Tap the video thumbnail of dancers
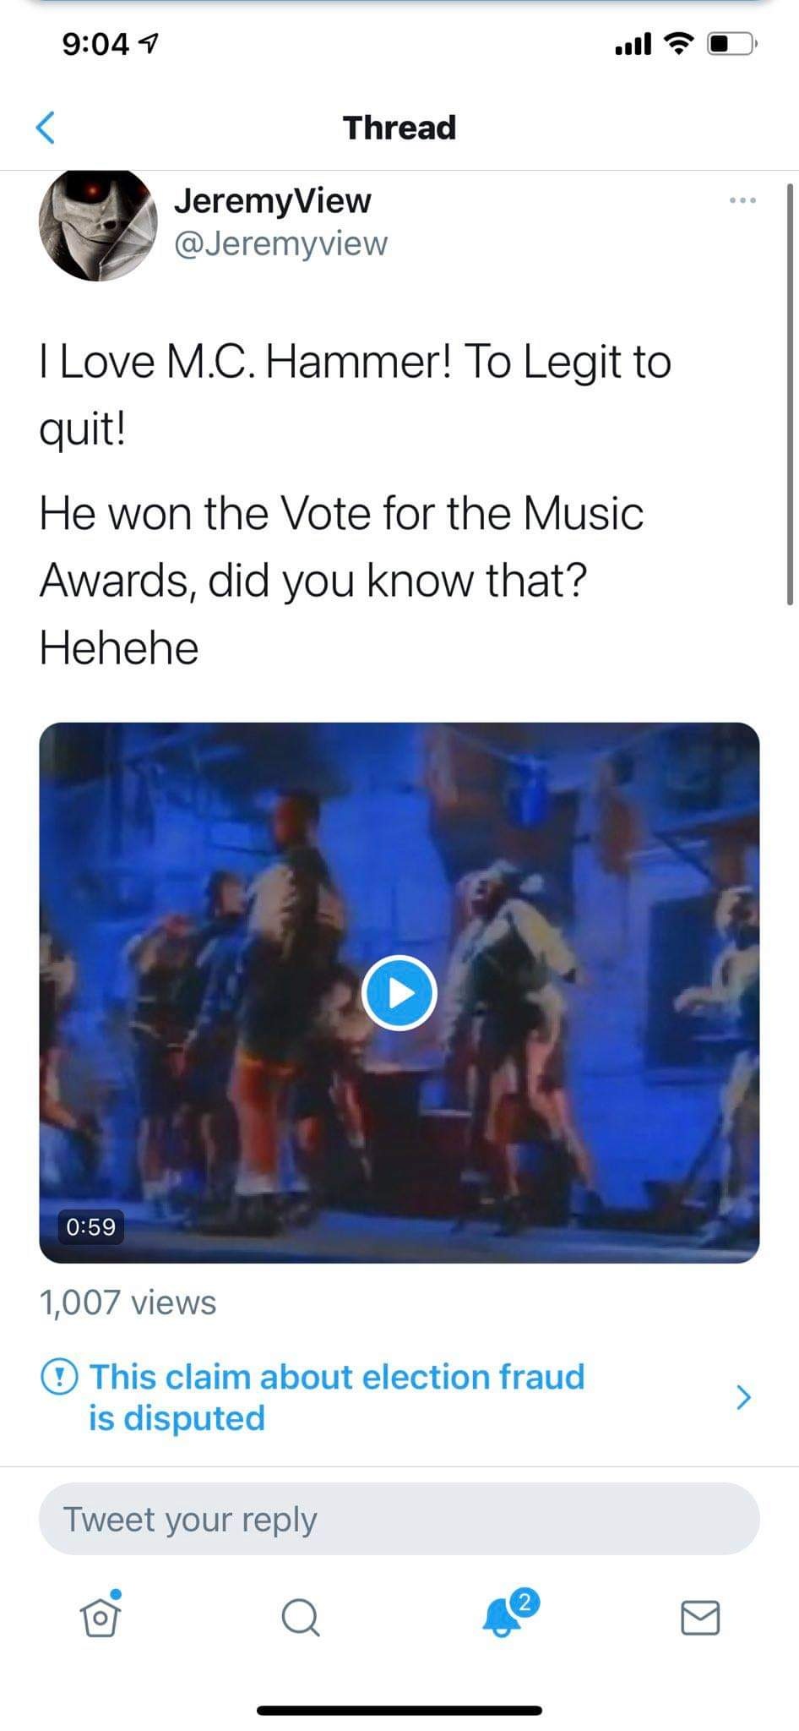Image resolution: width=799 pixels, height=1731 pixels. (399, 992)
